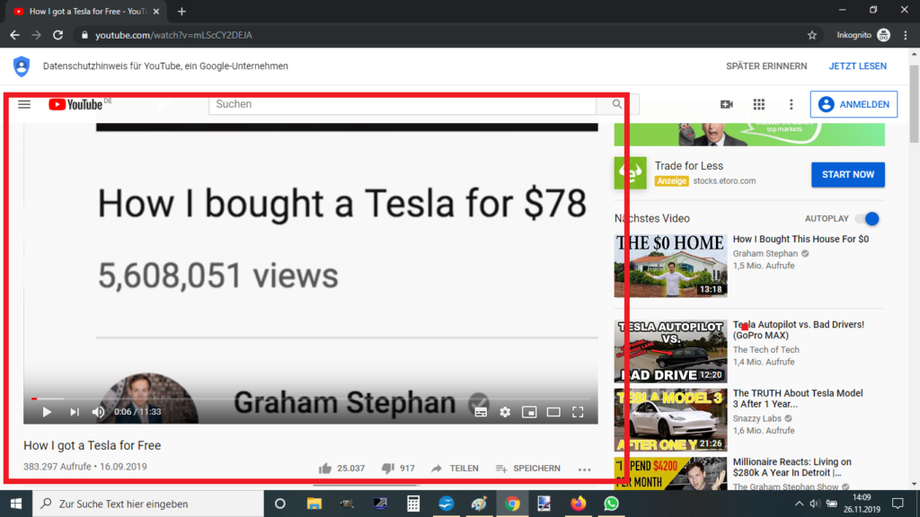The width and height of the screenshot is (920, 517).
Task: Go back in browser history
Action: (x=14, y=35)
